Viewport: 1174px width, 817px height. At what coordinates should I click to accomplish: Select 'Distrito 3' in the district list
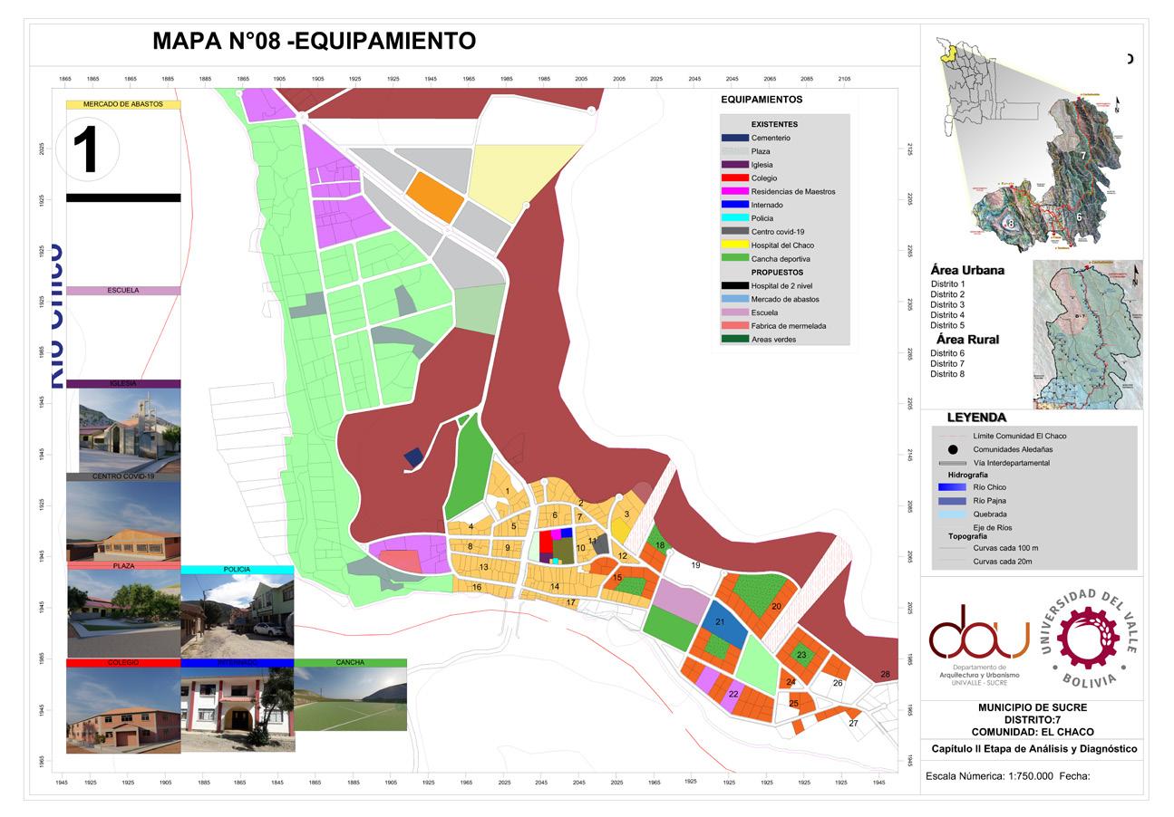tap(947, 304)
